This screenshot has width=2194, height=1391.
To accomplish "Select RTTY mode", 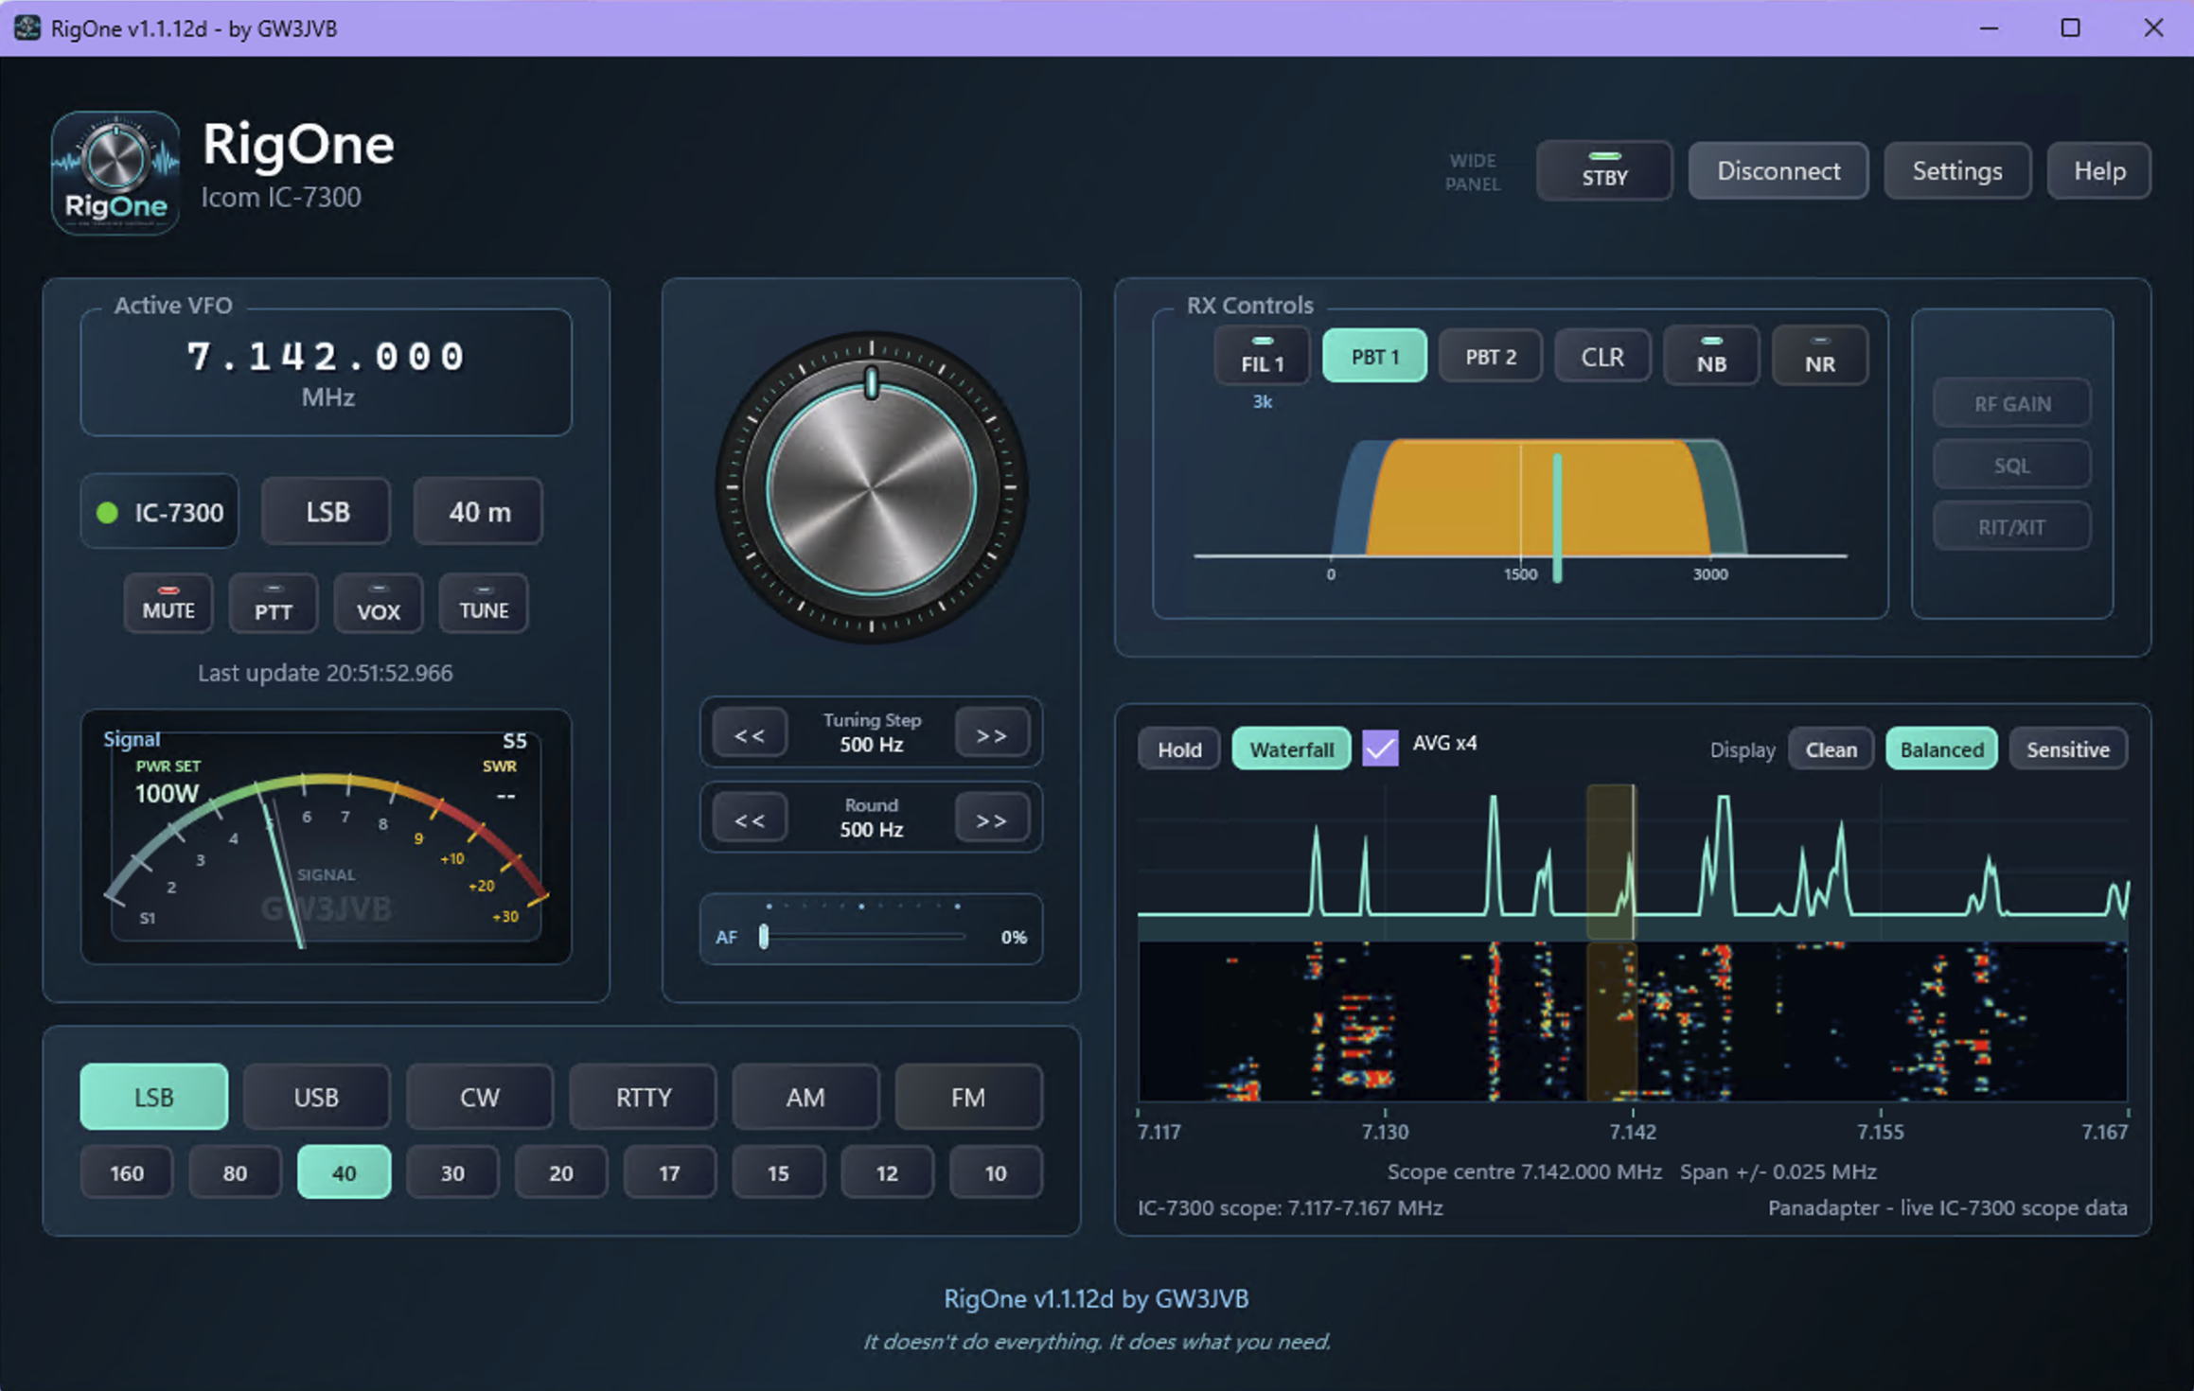I will point(643,1096).
